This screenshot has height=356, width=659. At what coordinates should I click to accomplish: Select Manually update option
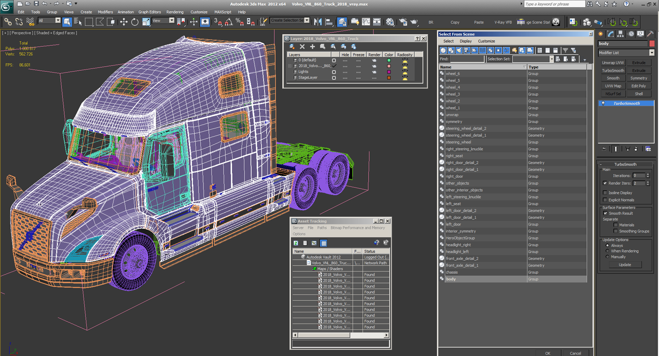(607, 257)
